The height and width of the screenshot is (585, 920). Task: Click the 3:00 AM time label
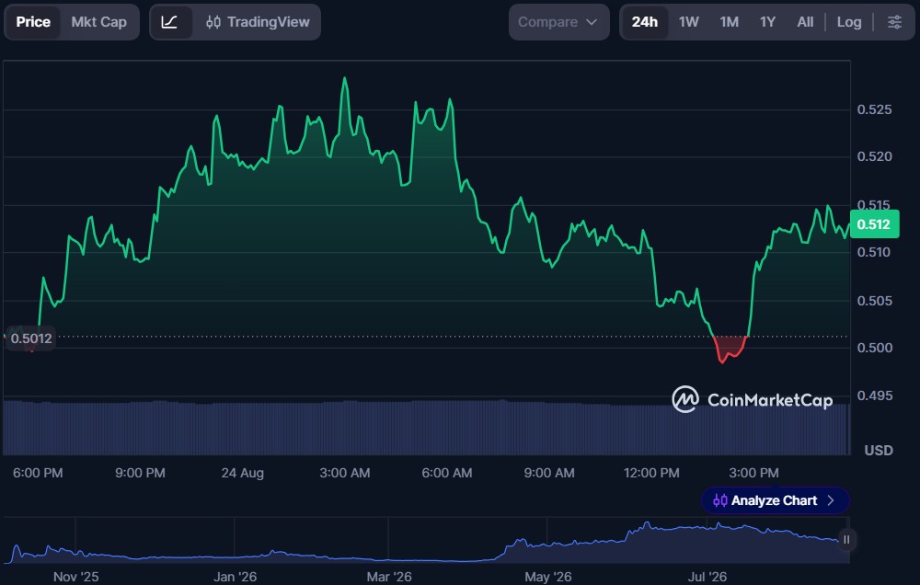point(344,473)
